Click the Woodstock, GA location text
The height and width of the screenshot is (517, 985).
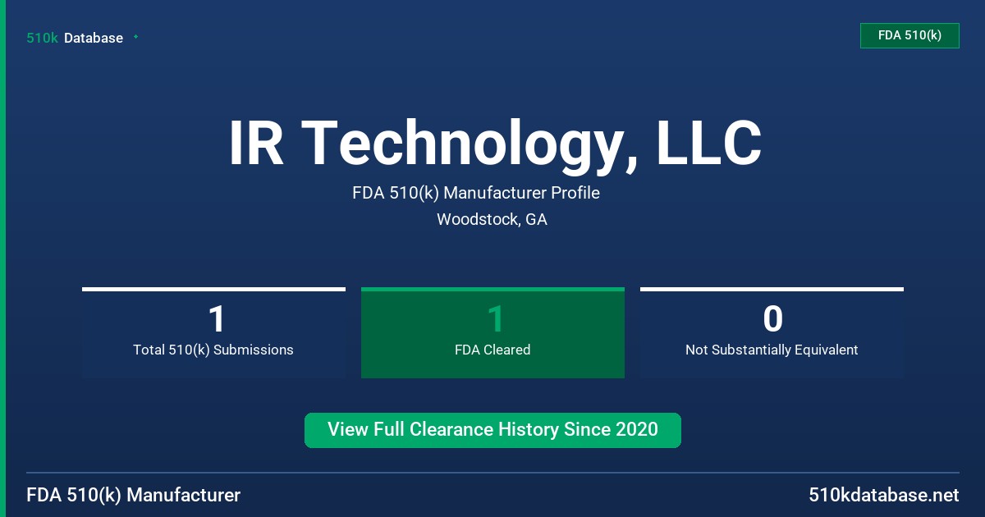click(492, 220)
